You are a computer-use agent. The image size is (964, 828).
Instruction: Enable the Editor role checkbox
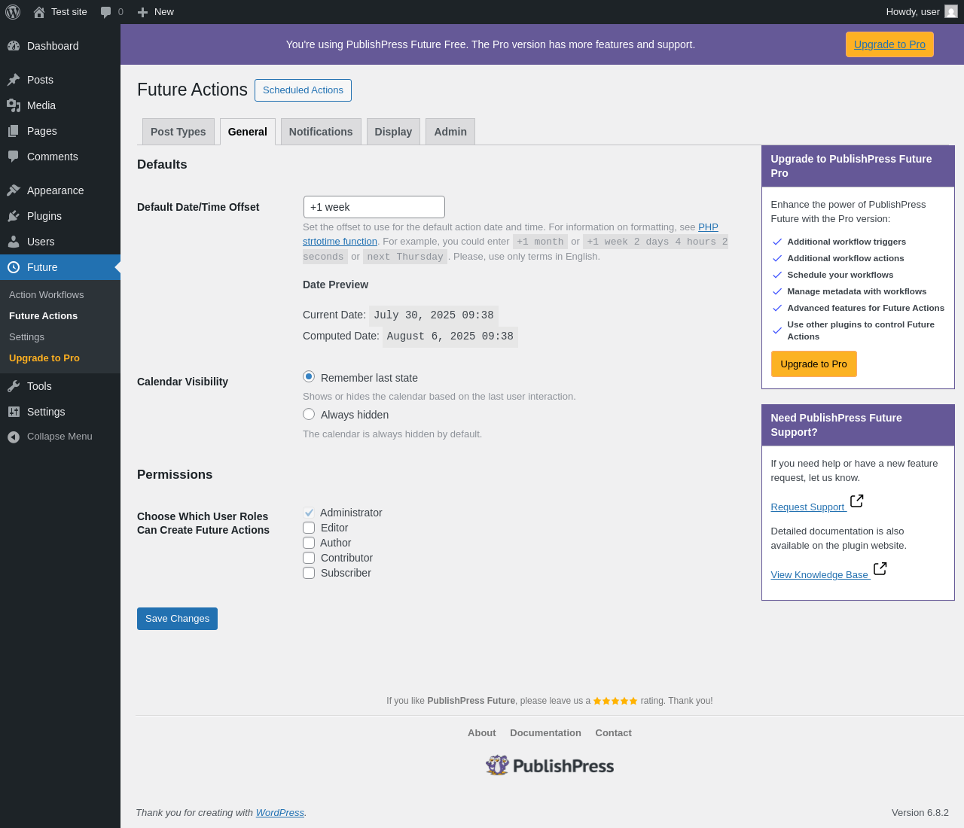coord(309,528)
